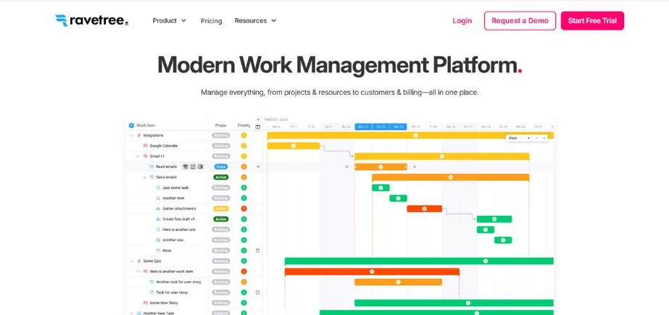Click the Google Calendar story icon

tap(146, 146)
